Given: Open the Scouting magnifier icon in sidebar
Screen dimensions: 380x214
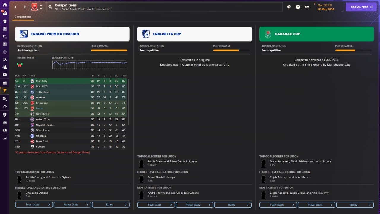Looking at the screenshot, I should click(x=4, y=99).
